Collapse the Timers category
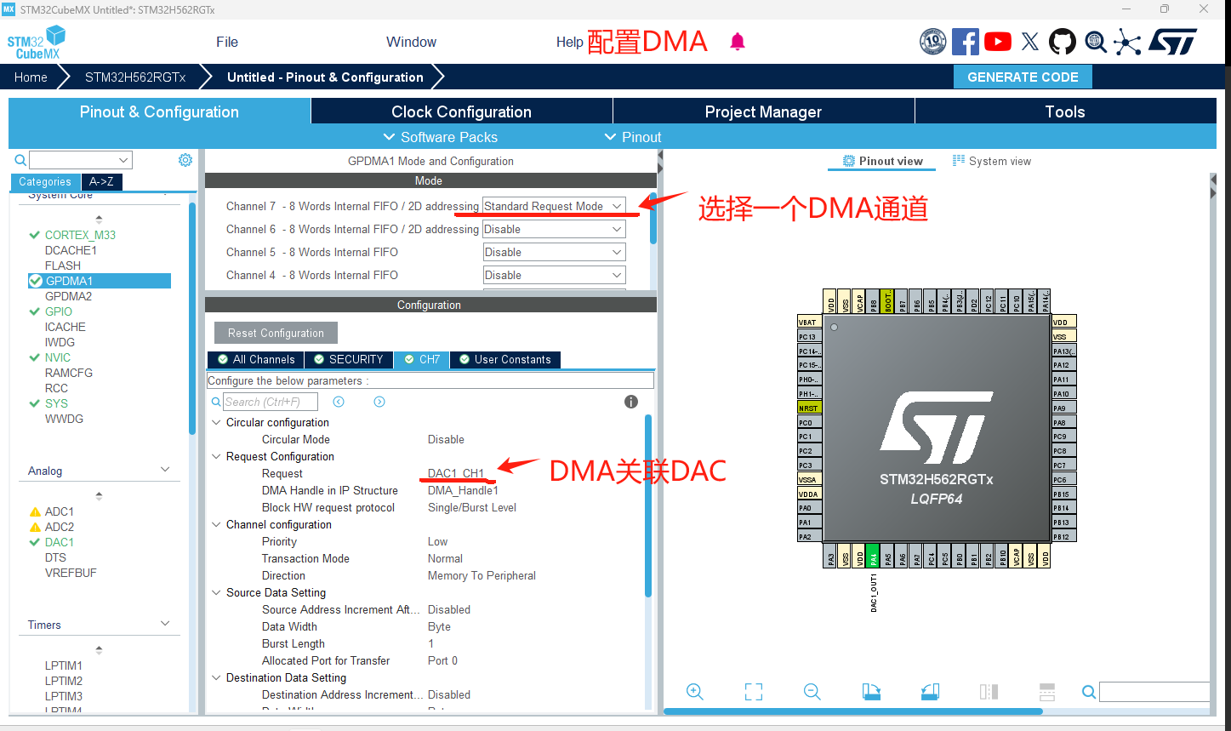 click(x=165, y=624)
